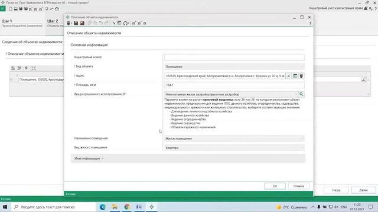Click the edit address pencil icon
Image resolution: width=378 pixels, height=212 pixels.
point(288,76)
